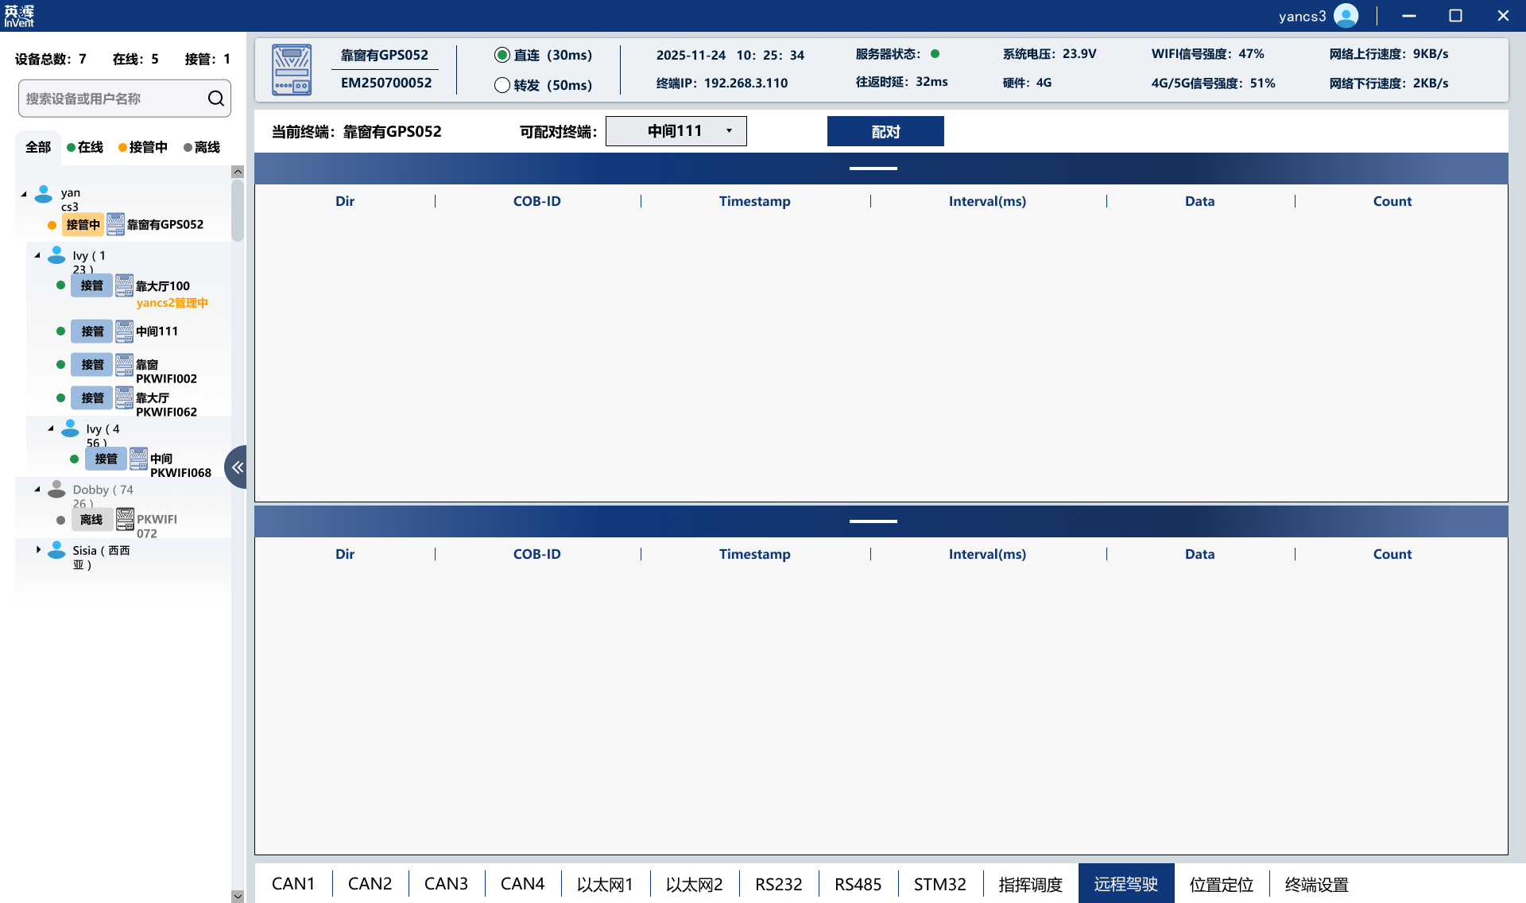Image resolution: width=1526 pixels, height=903 pixels.
Task: Click the terminal device icon in header
Action: pyautogui.click(x=292, y=70)
